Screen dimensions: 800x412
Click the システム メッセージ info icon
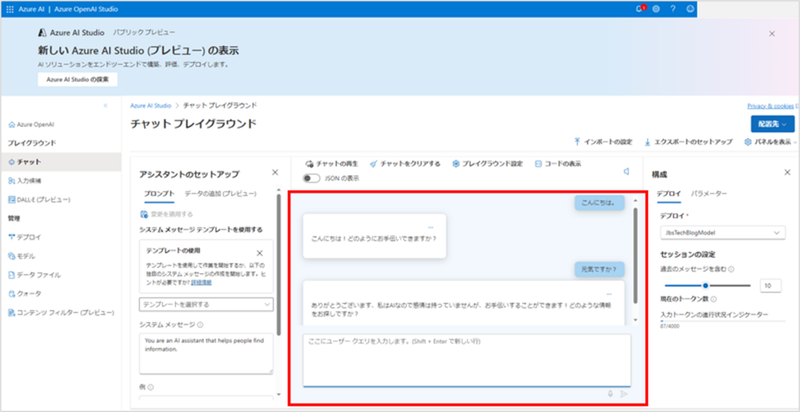201,325
